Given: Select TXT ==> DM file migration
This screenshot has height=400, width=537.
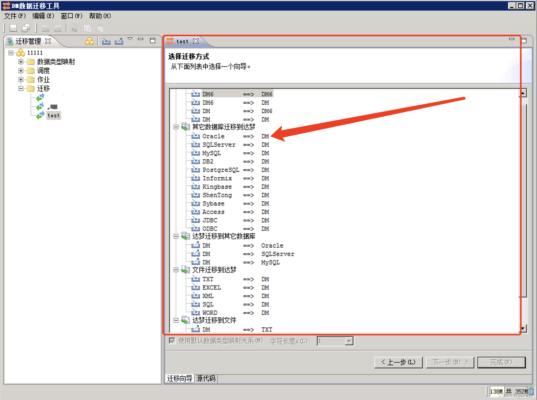Looking at the screenshot, I should pyautogui.click(x=230, y=279).
